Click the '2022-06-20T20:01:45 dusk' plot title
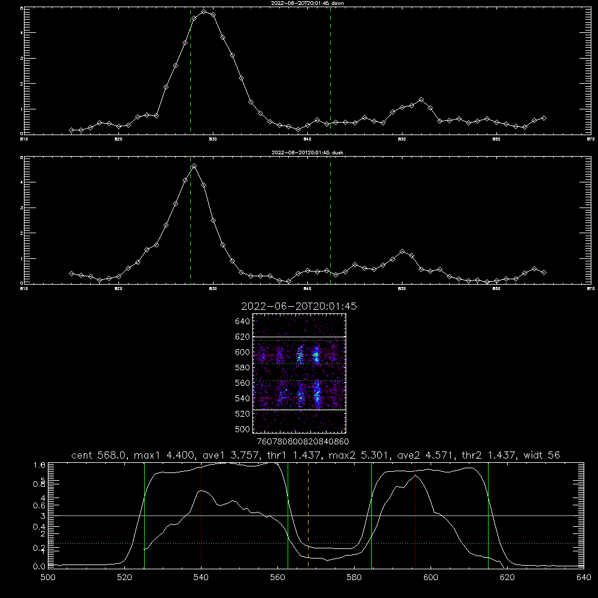The height and width of the screenshot is (598, 598). pyautogui.click(x=307, y=152)
